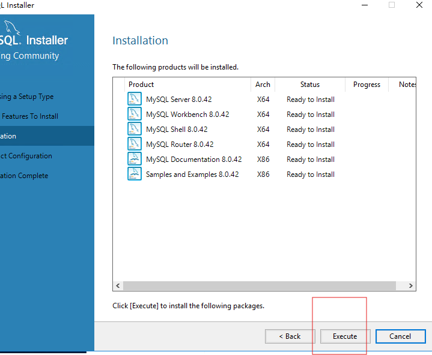Click the Progress column header
The image size is (432, 355).
pos(367,85)
